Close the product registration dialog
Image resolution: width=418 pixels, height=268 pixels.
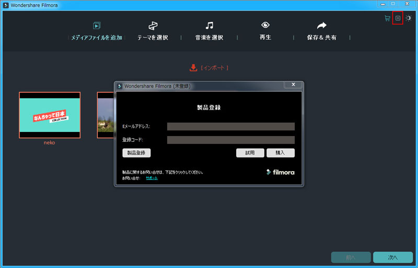(293, 84)
